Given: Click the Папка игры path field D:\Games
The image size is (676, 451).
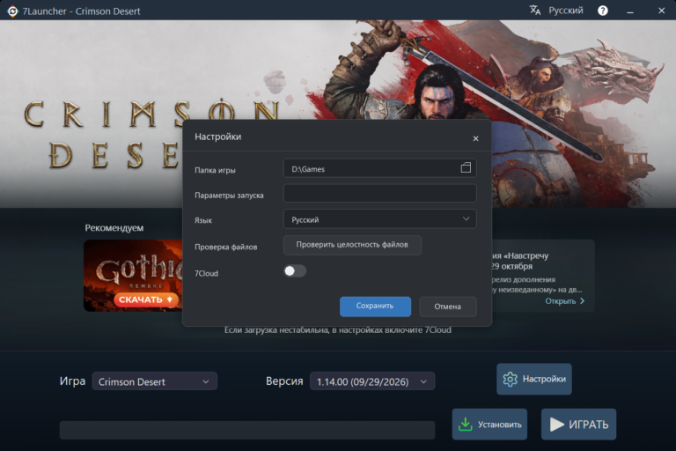Looking at the screenshot, I should tap(380, 168).
